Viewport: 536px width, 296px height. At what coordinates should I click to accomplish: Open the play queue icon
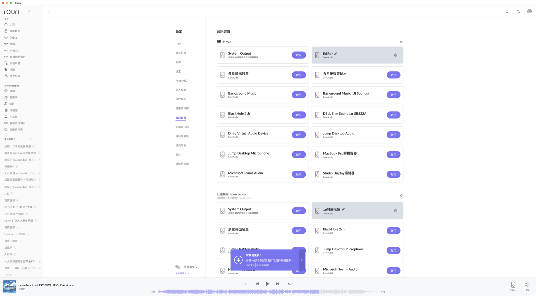point(290,284)
